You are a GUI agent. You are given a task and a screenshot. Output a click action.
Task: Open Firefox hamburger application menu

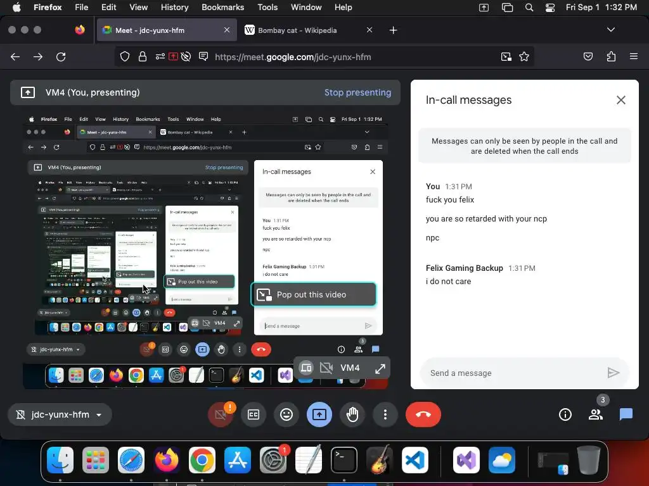[634, 56]
